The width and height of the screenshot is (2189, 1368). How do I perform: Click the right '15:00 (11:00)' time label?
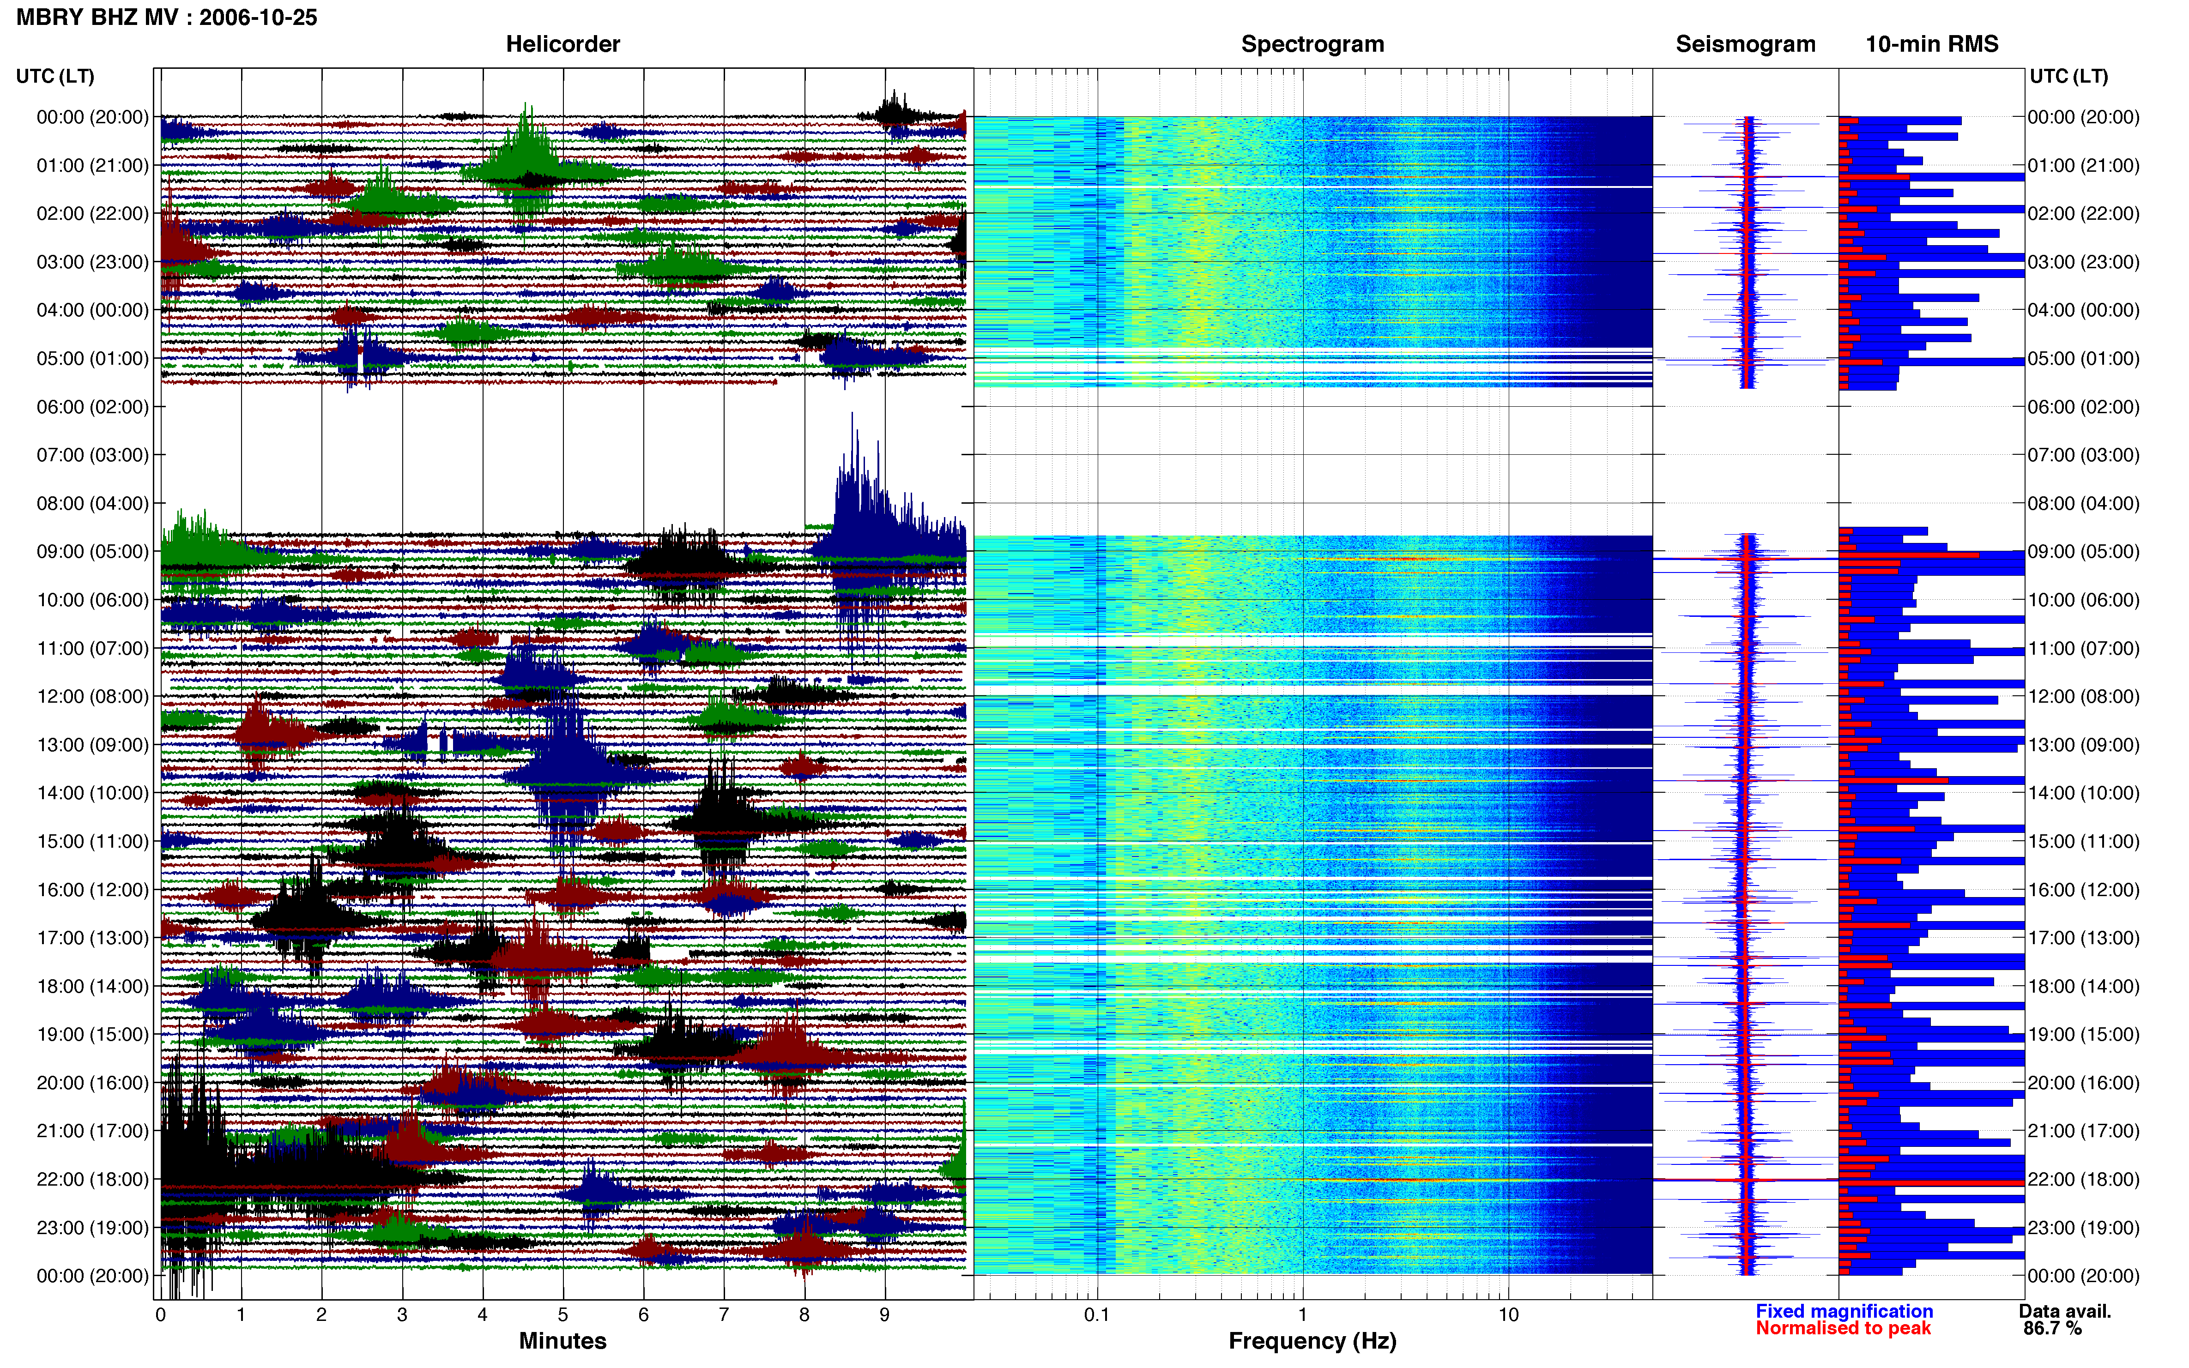click(x=2084, y=841)
